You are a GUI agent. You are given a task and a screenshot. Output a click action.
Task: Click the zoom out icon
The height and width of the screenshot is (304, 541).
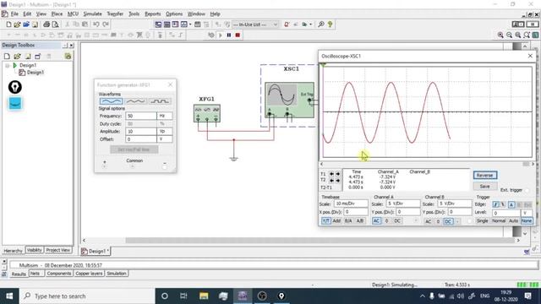coord(509,35)
